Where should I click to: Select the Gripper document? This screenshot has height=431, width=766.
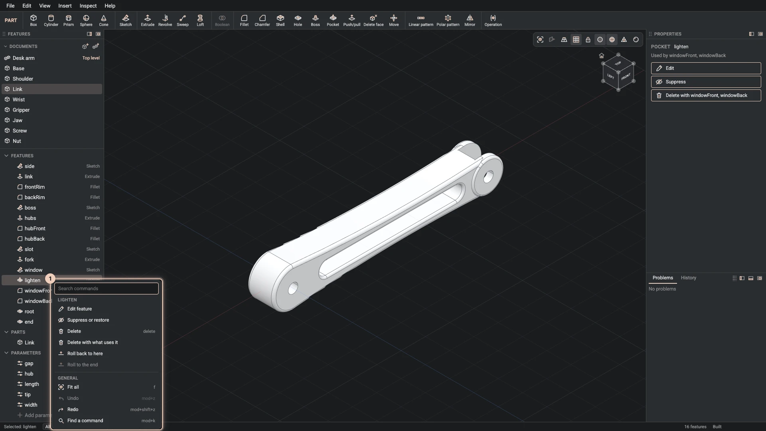(52, 110)
